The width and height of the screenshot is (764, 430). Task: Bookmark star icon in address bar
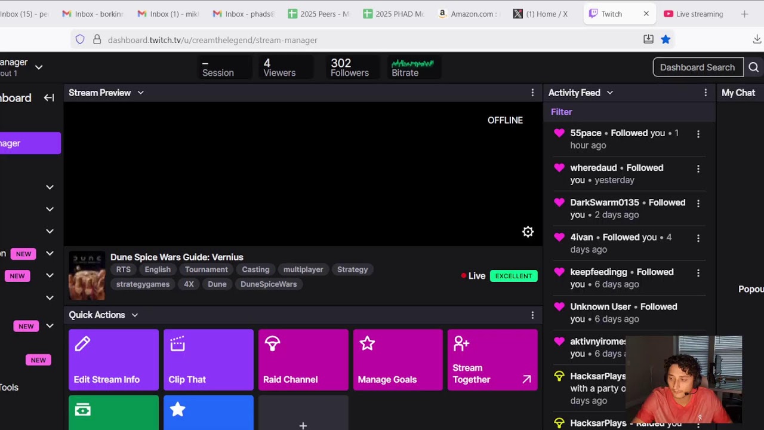click(x=666, y=39)
